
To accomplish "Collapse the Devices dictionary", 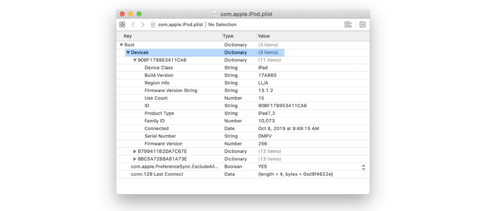I will click(128, 52).
